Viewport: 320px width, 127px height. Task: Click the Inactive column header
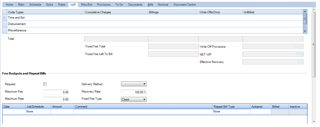pyautogui.click(x=298, y=107)
